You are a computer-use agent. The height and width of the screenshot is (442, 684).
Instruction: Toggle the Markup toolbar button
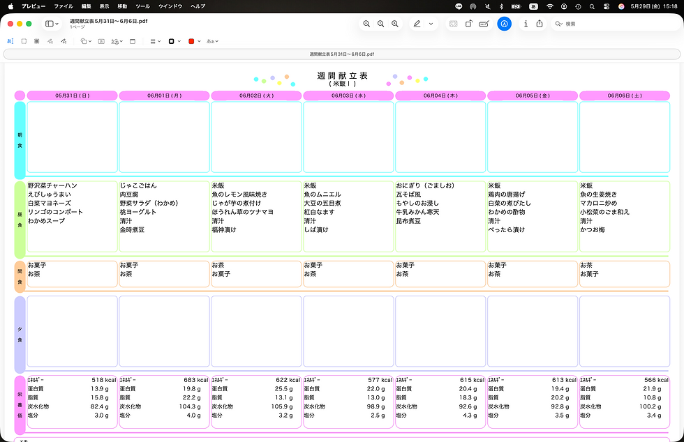coord(504,24)
